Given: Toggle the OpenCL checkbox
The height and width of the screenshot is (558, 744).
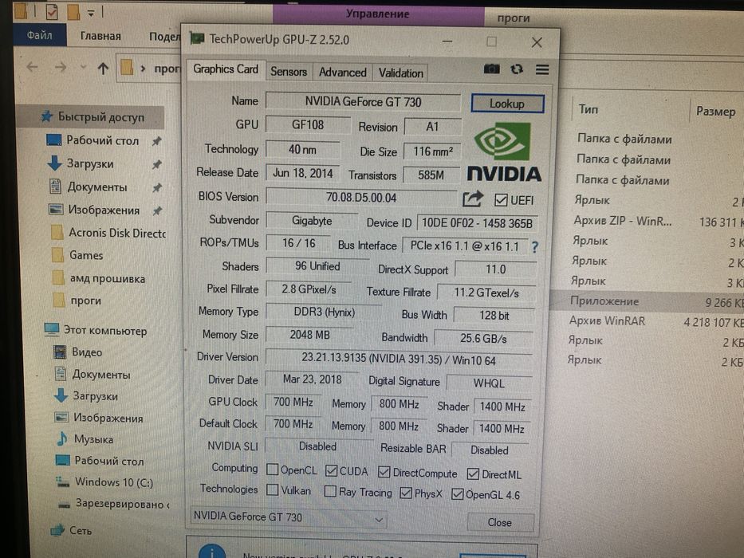Looking at the screenshot, I should point(273,470).
